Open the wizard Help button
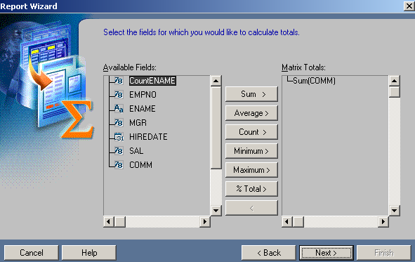The height and width of the screenshot is (262, 415). click(89, 253)
